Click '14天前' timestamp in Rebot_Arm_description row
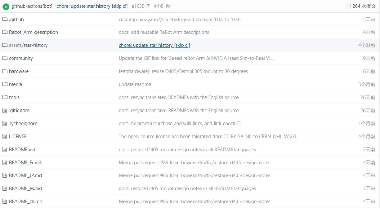380x208 pixels. (x=368, y=32)
